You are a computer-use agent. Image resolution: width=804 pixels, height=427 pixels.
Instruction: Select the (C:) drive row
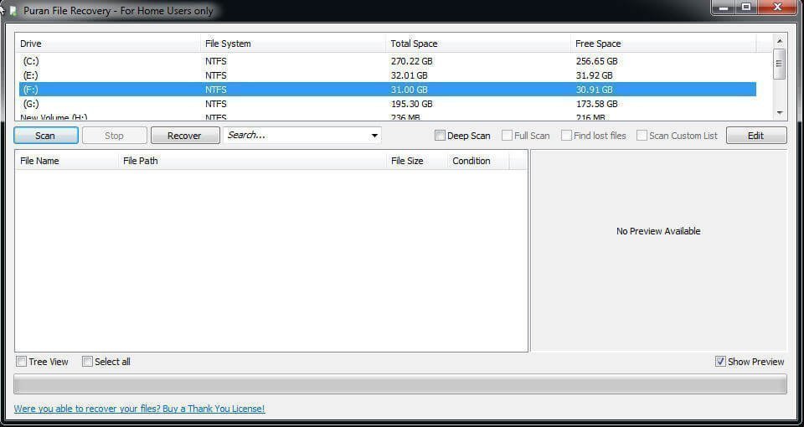387,61
